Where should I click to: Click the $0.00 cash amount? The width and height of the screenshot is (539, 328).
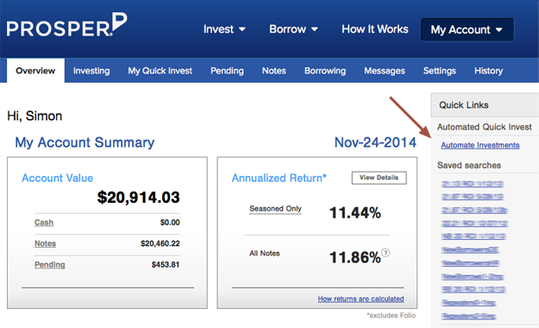point(170,223)
